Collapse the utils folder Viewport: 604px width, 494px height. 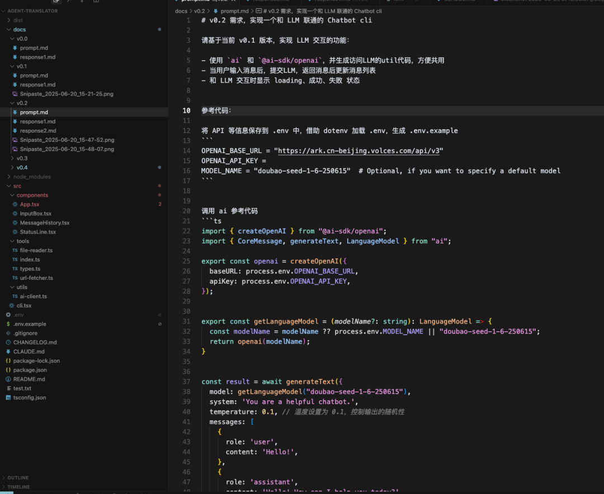12,288
